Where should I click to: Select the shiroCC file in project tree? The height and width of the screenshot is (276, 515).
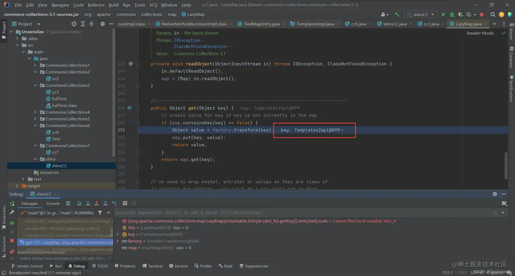pyautogui.click(x=60, y=166)
